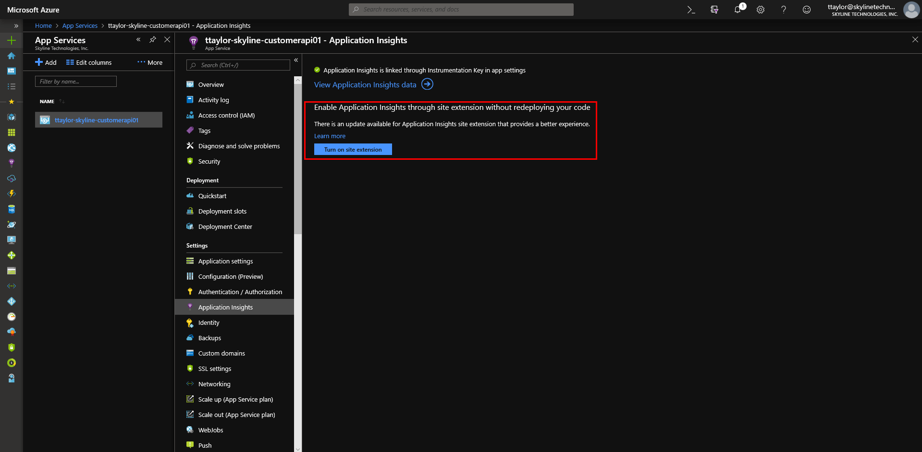Open Cloud Shell icon in top bar
The image size is (922, 452).
(691, 10)
